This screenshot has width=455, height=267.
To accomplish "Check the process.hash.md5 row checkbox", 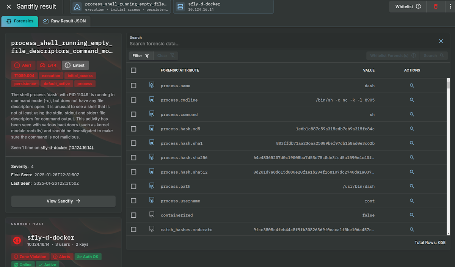I will pos(133,129).
